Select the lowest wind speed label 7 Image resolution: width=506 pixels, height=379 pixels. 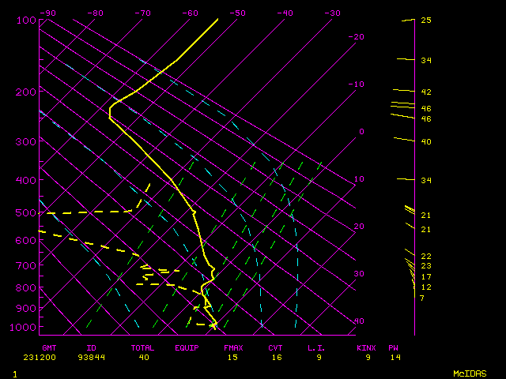click(422, 298)
